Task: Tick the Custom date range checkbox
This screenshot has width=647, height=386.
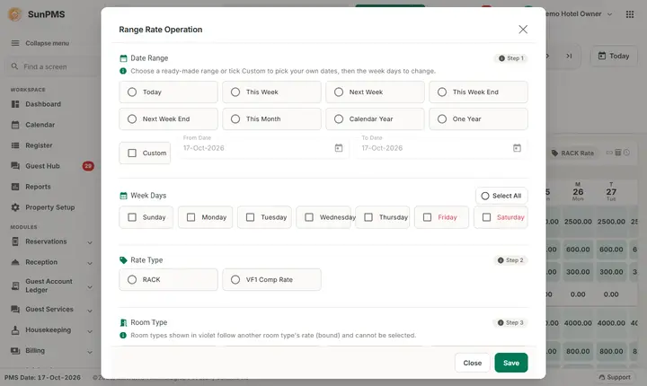Action: (132, 153)
